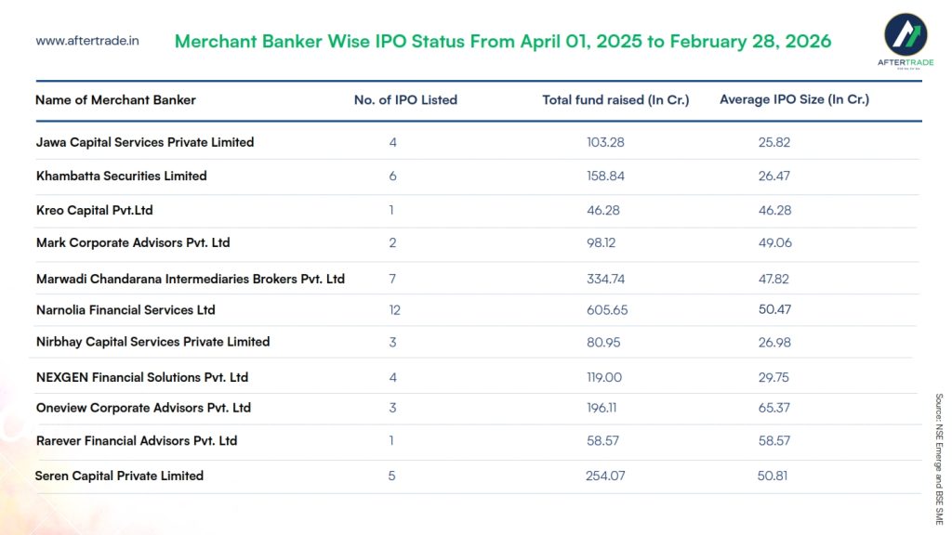Open the www.aftertrade.in website link
This screenshot has height=535, width=952.
point(87,41)
